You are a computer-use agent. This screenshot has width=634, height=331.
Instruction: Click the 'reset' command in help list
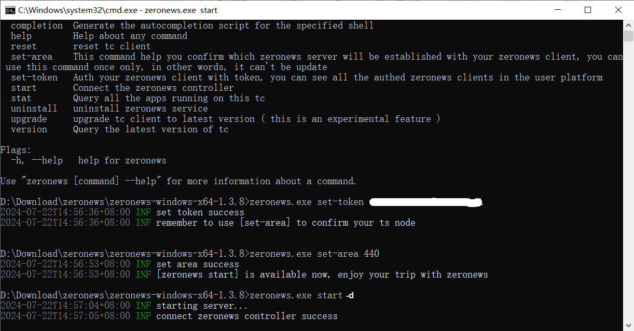coord(23,46)
